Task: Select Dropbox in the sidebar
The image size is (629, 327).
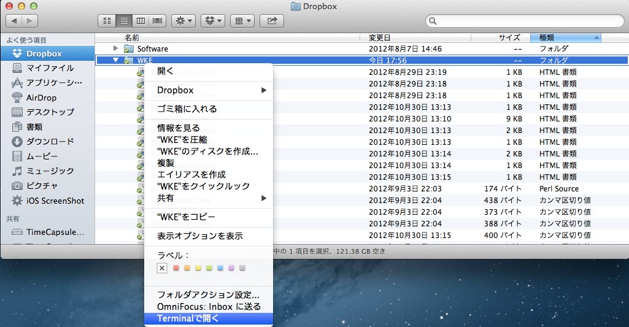Action: point(48,53)
